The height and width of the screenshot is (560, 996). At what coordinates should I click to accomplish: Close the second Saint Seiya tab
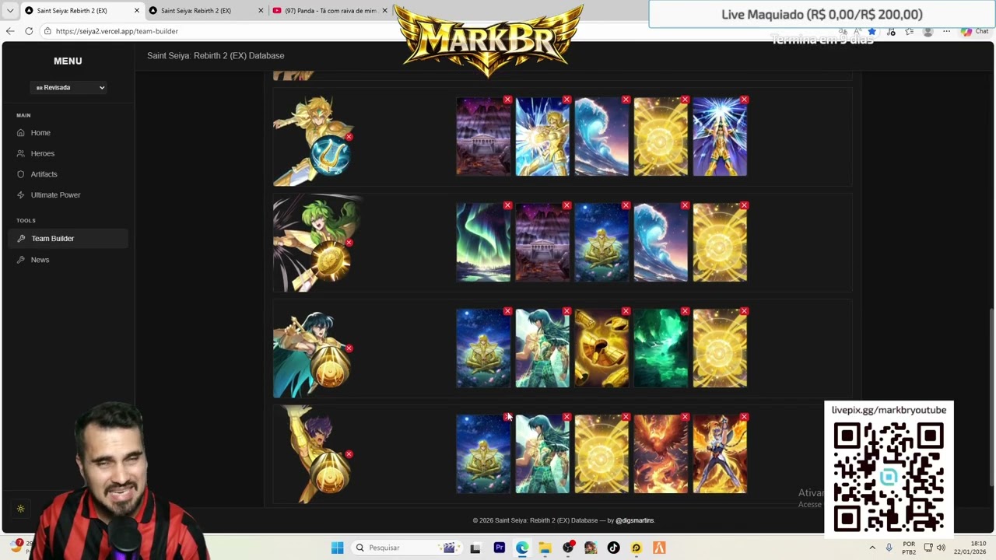tap(261, 11)
